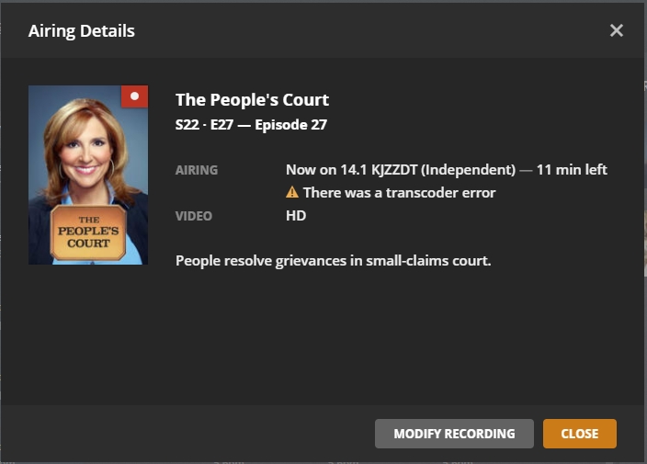Click the AIRING label

tap(197, 170)
